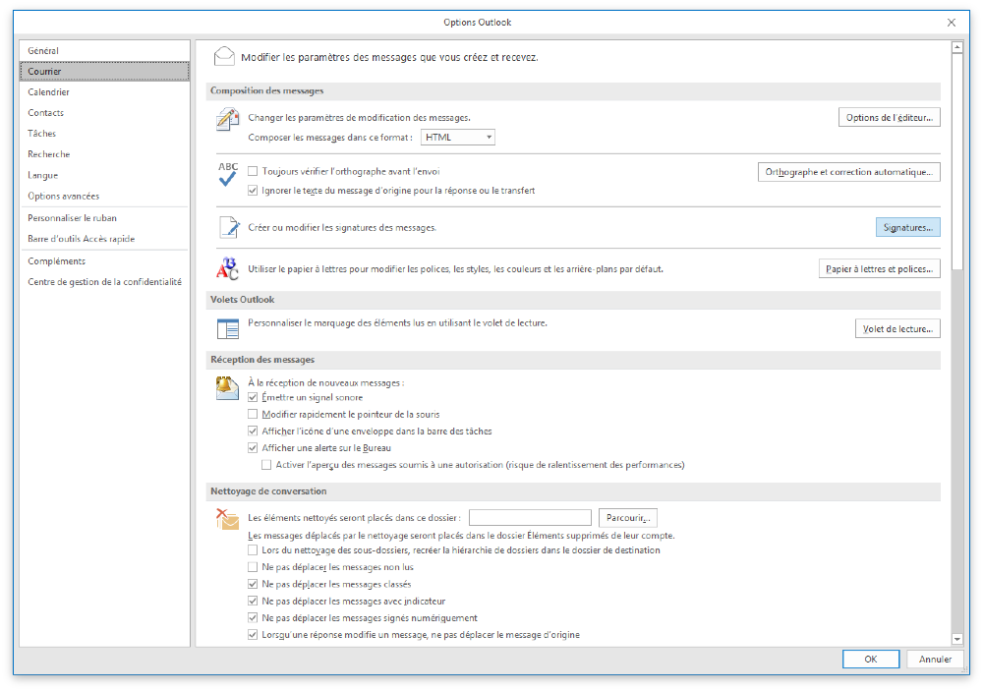Switch to Langue options

[x=105, y=176]
